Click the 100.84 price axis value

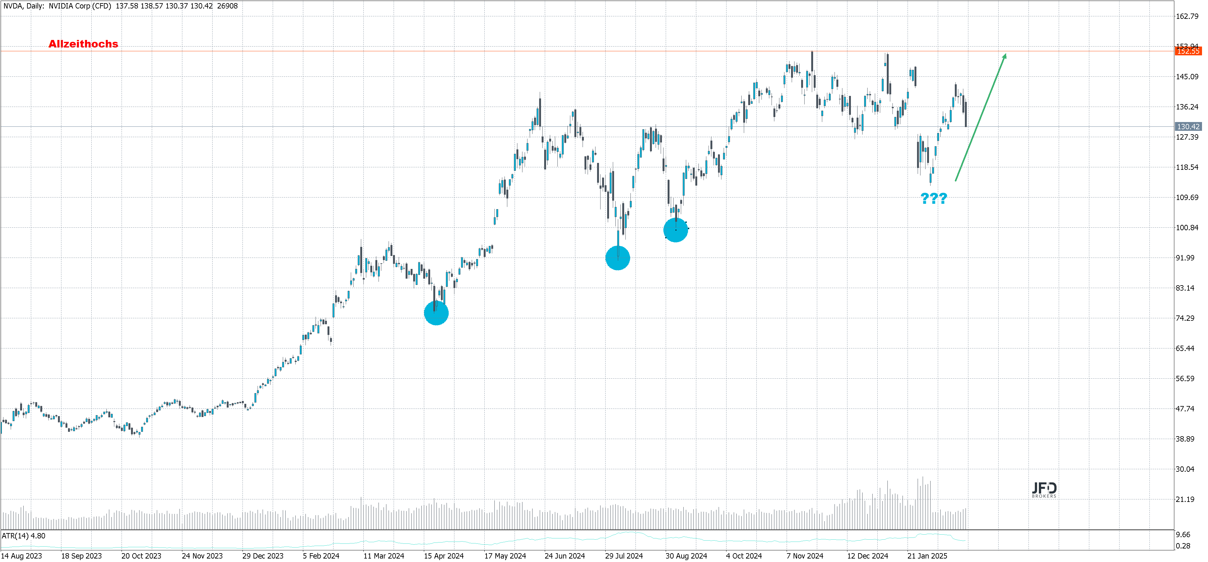(x=1187, y=228)
